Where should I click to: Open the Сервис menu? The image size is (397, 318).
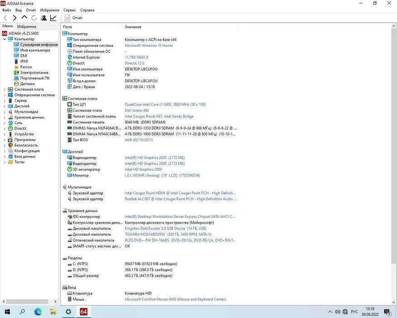coord(69,10)
